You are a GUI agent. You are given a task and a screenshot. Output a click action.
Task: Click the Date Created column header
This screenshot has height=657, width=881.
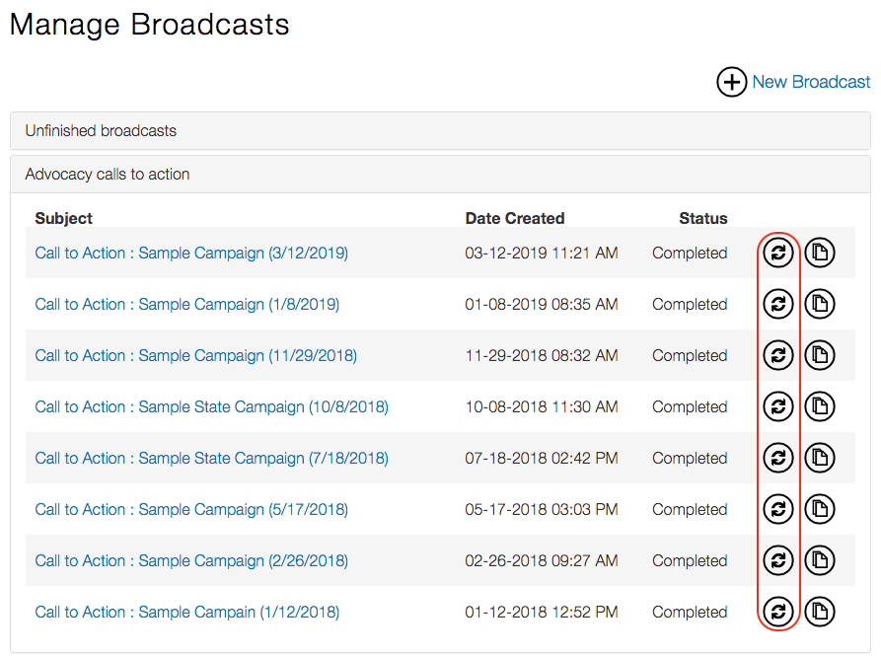(514, 219)
